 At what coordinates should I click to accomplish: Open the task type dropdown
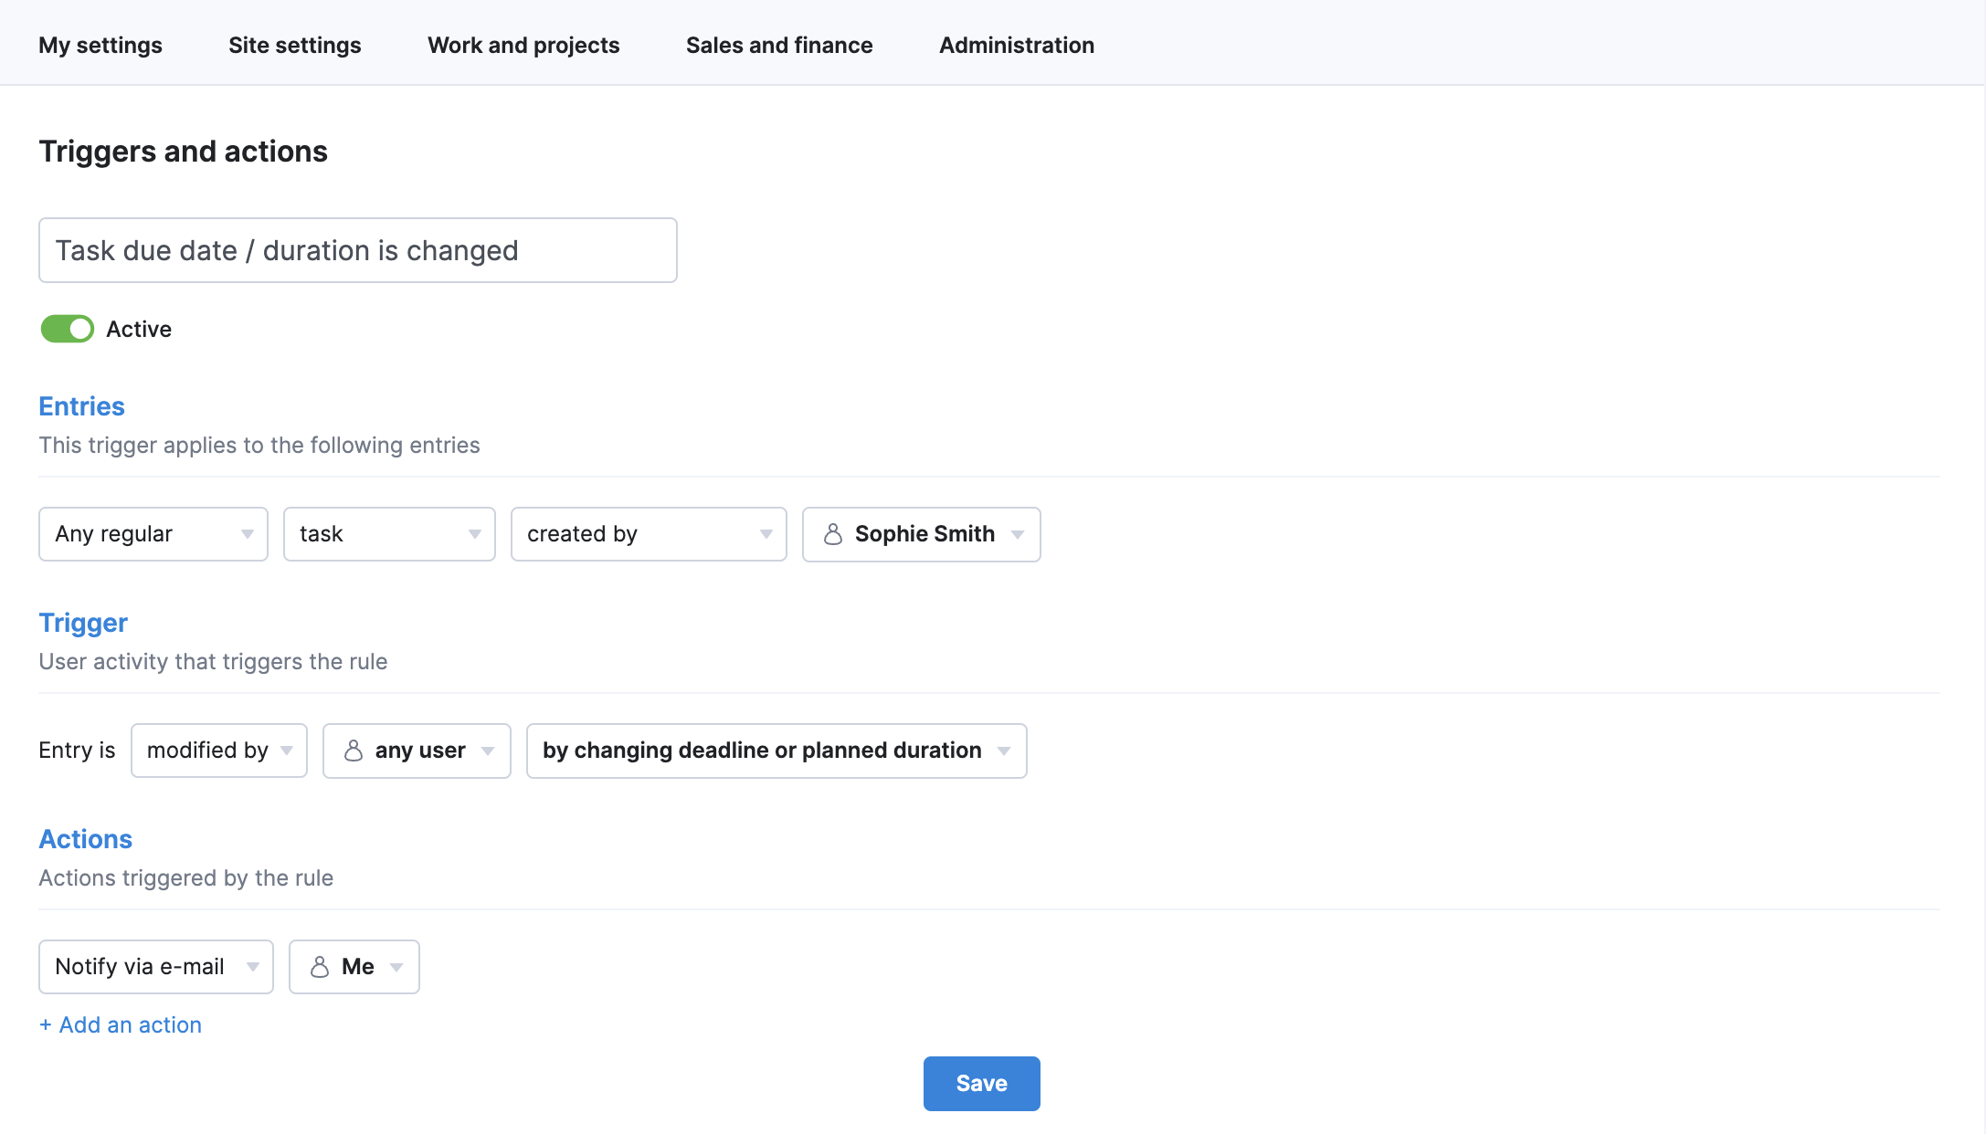click(389, 534)
